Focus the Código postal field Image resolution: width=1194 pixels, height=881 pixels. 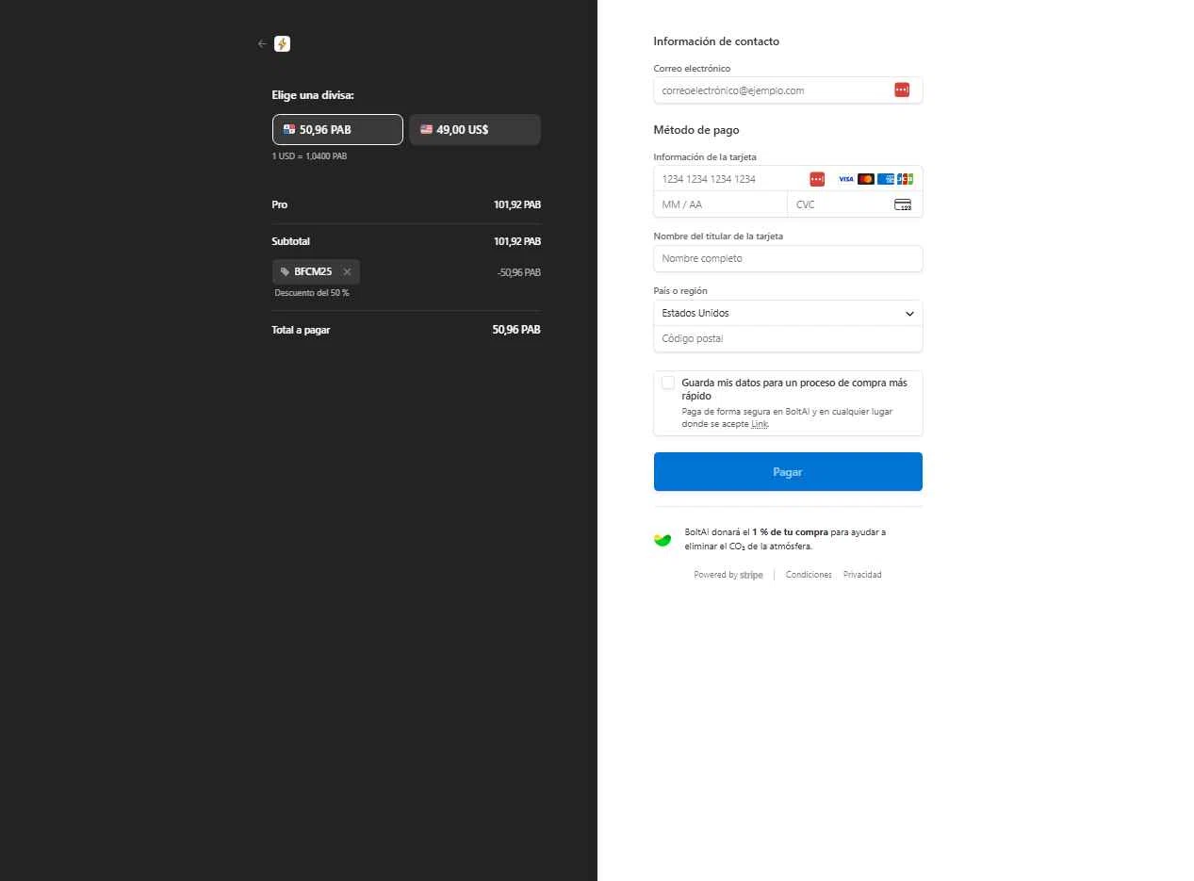pyautogui.click(x=788, y=338)
